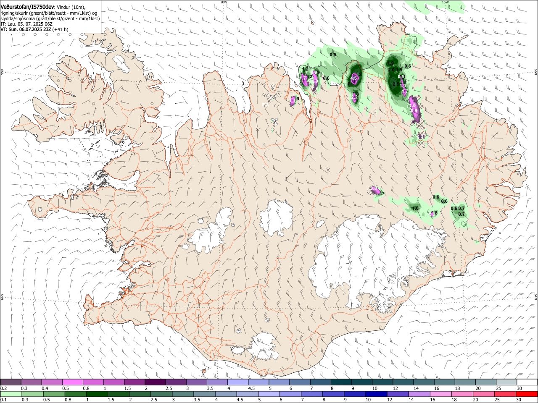Click the bright pink 0.5 swatch in upper legend row
Image resolution: width=538 pixels, height=403 pixels.
click(x=72, y=382)
